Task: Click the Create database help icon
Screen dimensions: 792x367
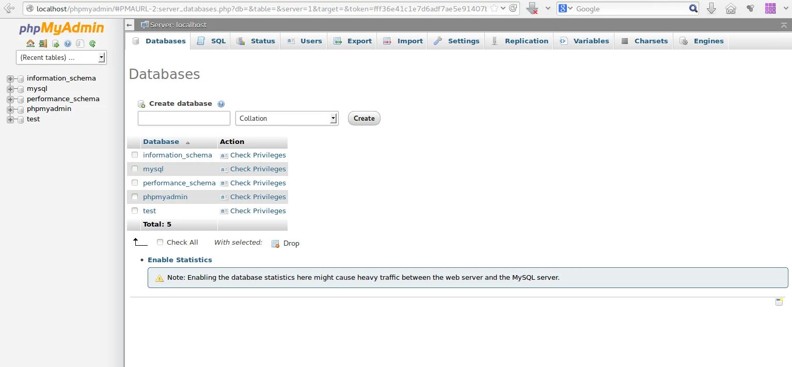Action: click(x=221, y=104)
